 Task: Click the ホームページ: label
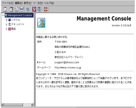[x=44, y=68]
